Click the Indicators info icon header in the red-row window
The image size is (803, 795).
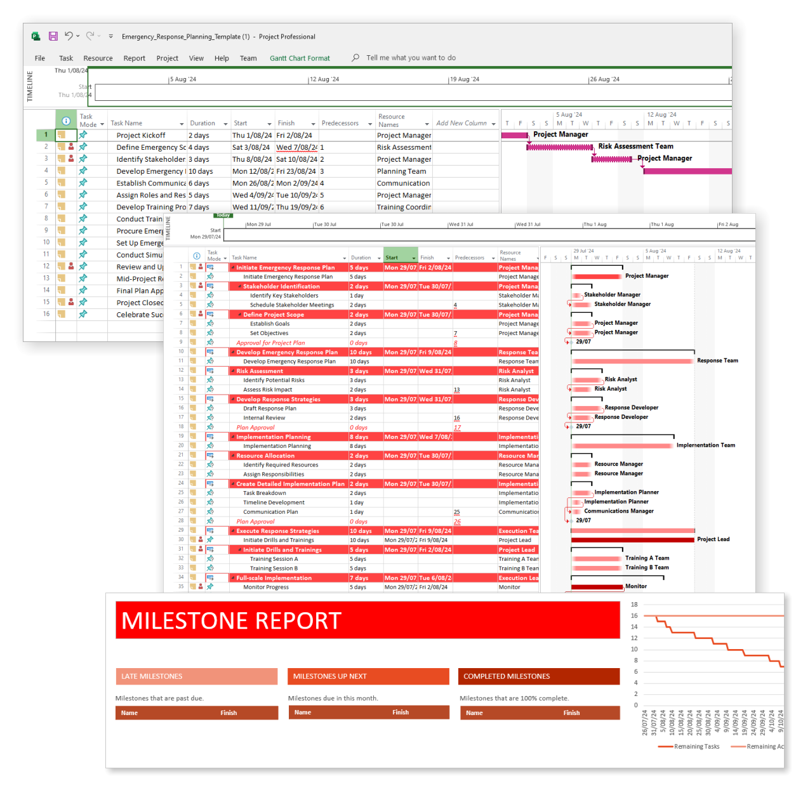pos(197,256)
